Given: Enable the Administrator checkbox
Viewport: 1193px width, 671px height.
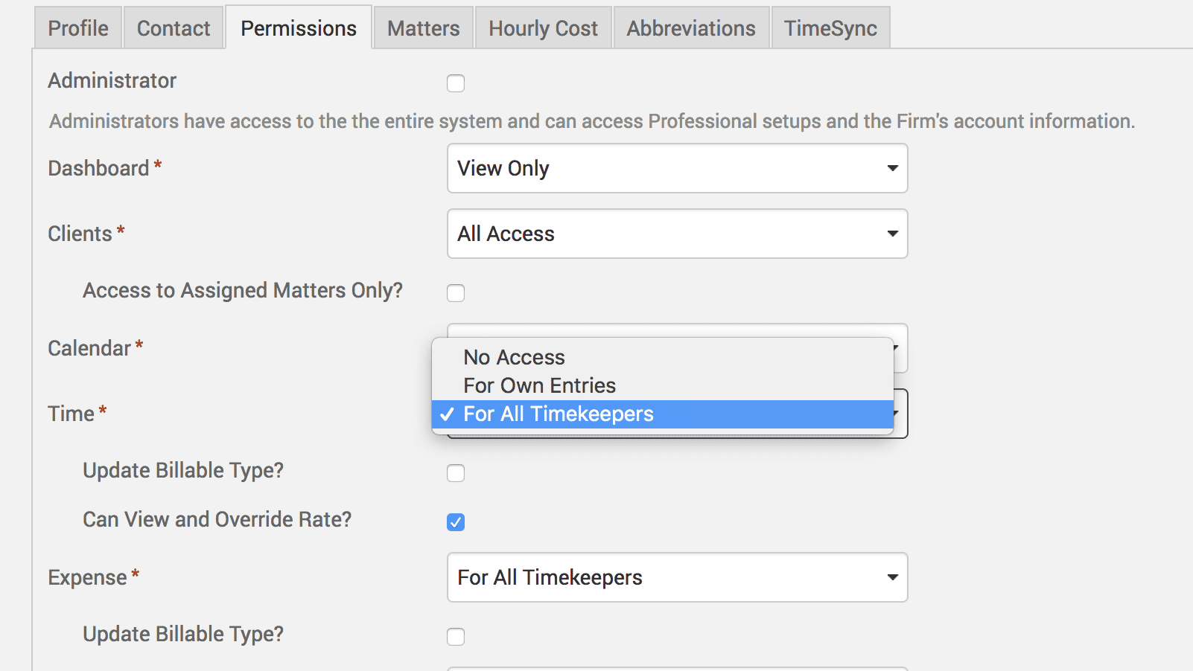Looking at the screenshot, I should pos(456,83).
